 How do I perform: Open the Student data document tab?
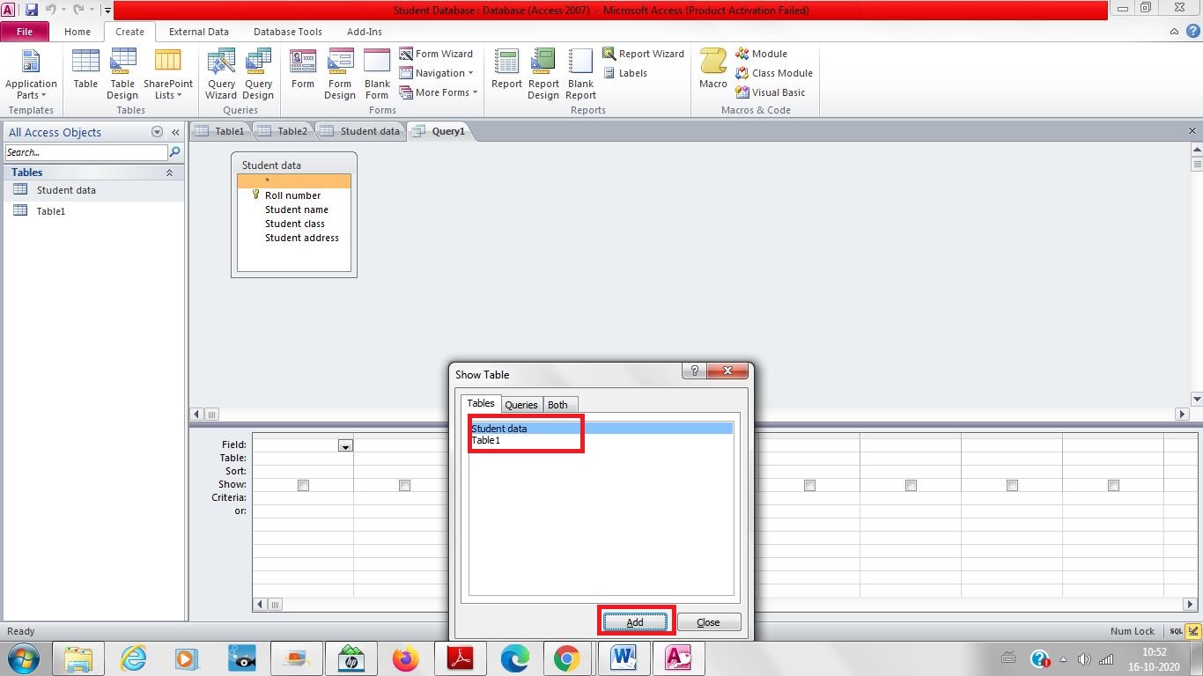click(x=360, y=131)
